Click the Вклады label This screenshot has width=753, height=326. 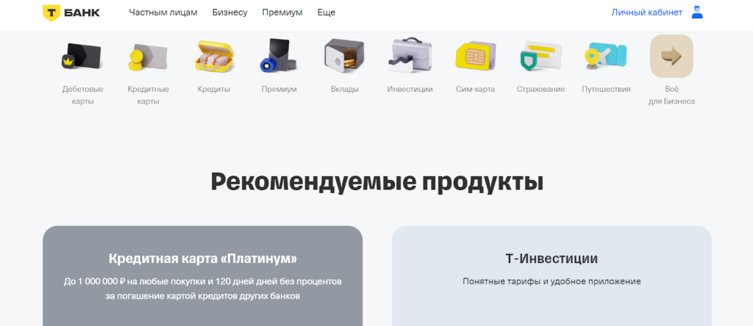(x=344, y=89)
